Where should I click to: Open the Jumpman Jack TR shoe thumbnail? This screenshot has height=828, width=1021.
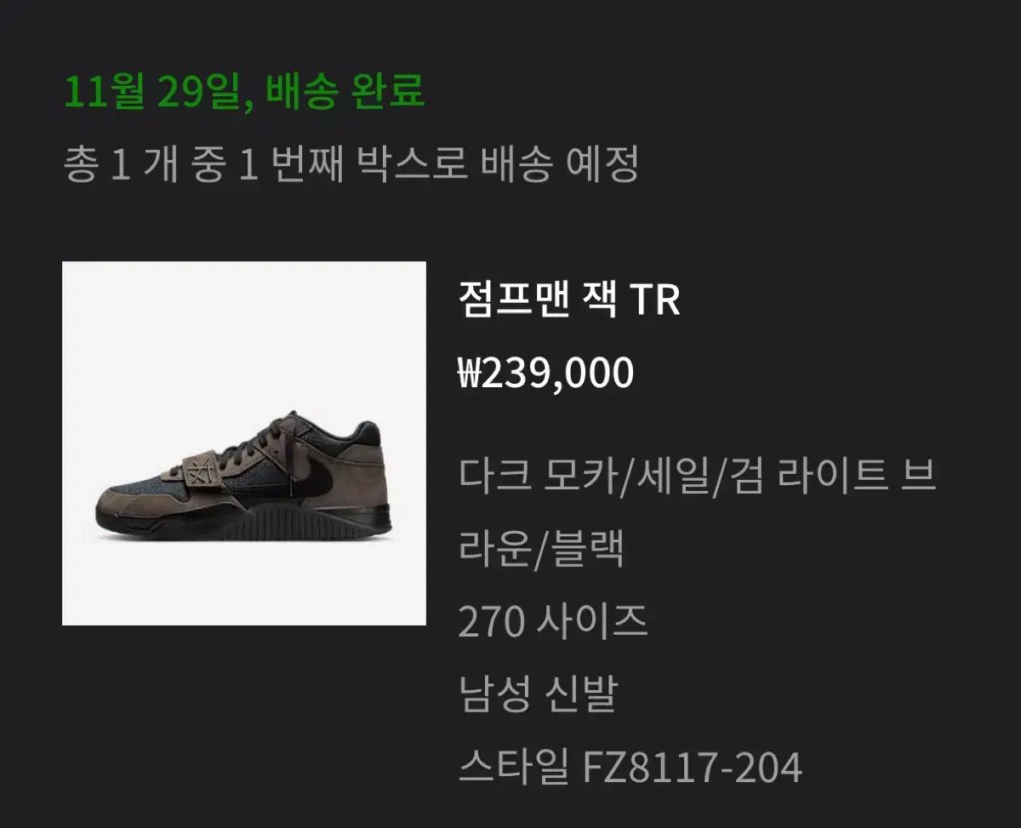244,443
